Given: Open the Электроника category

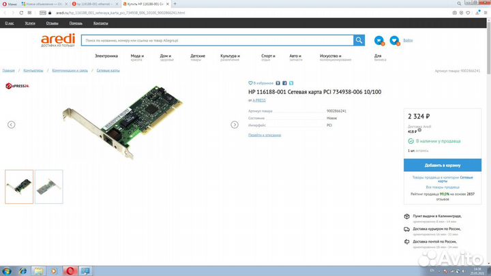Looking at the screenshot, I should [x=106, y=56].
